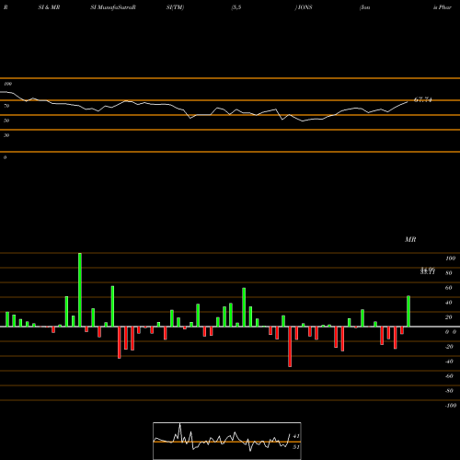The height and width of the screenshot is (460, 460).
Task: Select the longest red MR bar
Action: 290,347
